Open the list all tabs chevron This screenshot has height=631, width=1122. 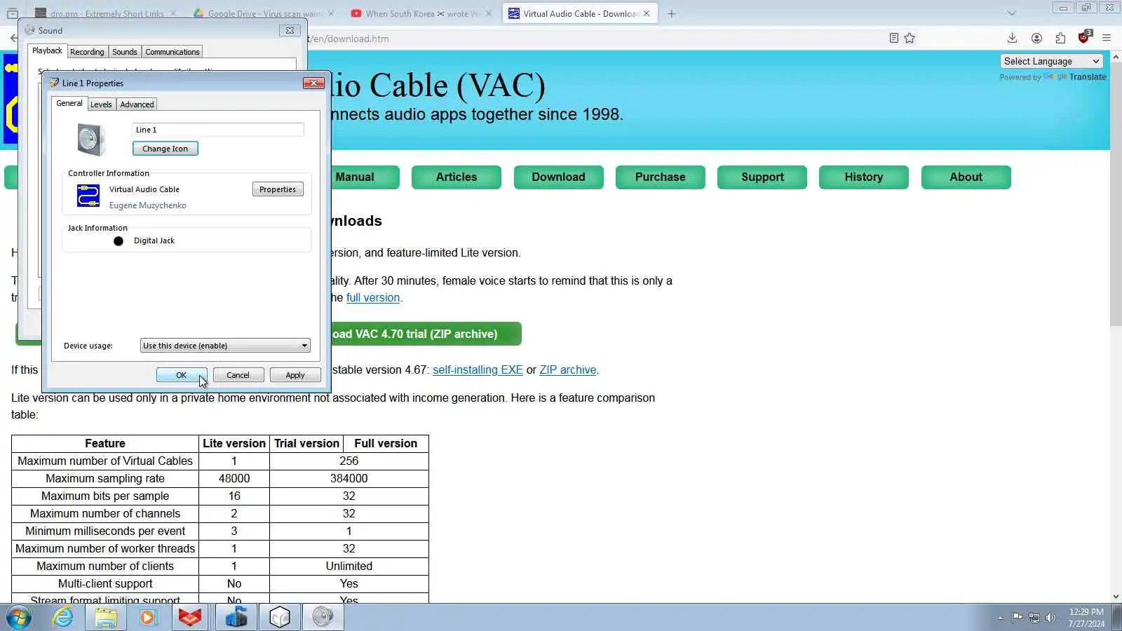(1011, 13)
